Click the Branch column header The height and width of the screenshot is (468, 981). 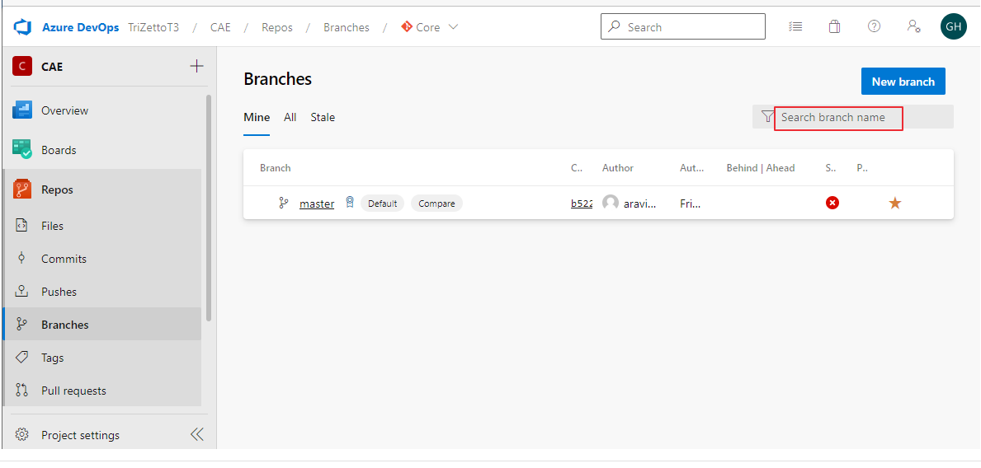coord(276,167)
